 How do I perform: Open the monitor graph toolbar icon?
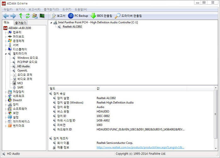(42, 16)
